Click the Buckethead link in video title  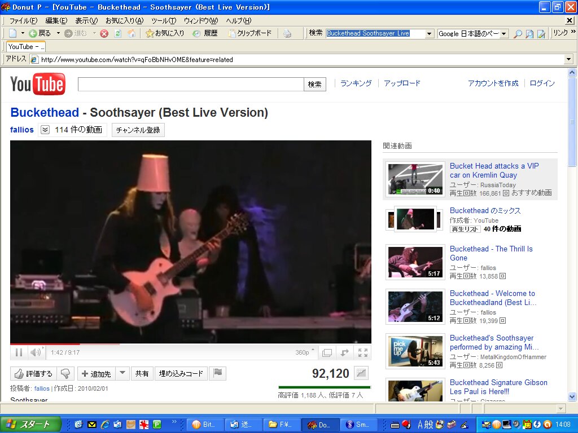tap(45, 112)
